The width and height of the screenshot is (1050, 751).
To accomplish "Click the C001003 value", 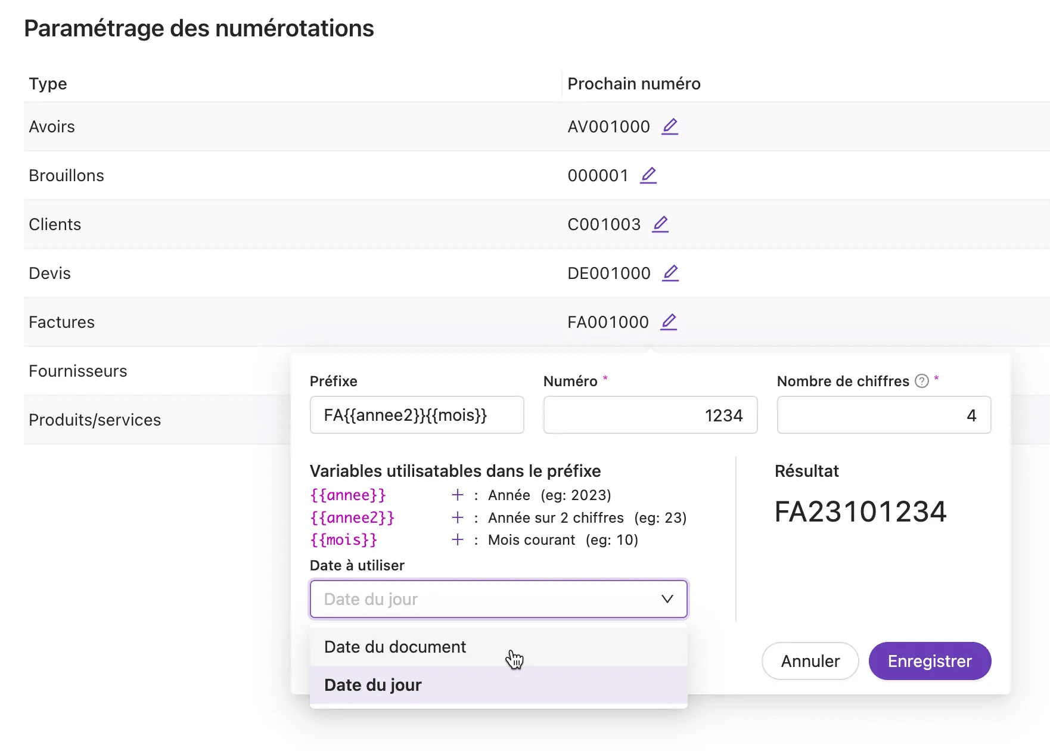I will pyautogui.click(x=604, y=224).
